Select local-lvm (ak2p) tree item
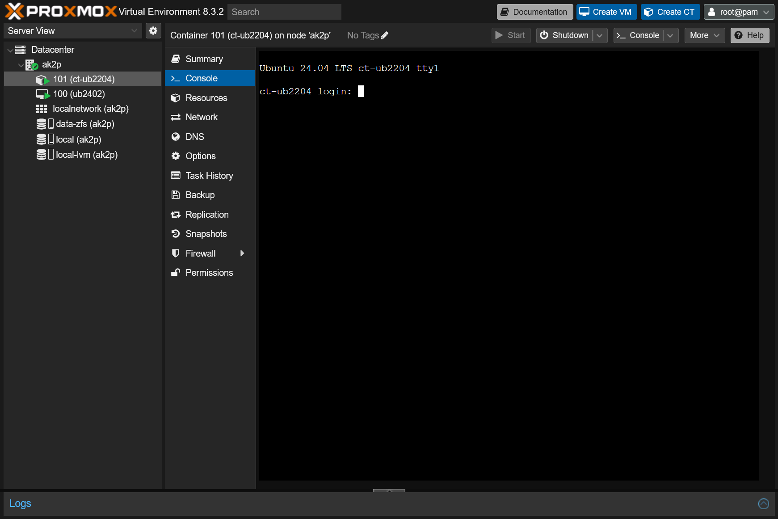The height and width of the screenshot is (519, 778). coord(82,155)
